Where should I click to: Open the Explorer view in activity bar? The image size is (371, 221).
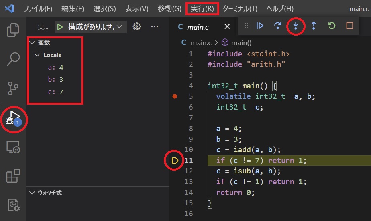[x=13, y=30]
